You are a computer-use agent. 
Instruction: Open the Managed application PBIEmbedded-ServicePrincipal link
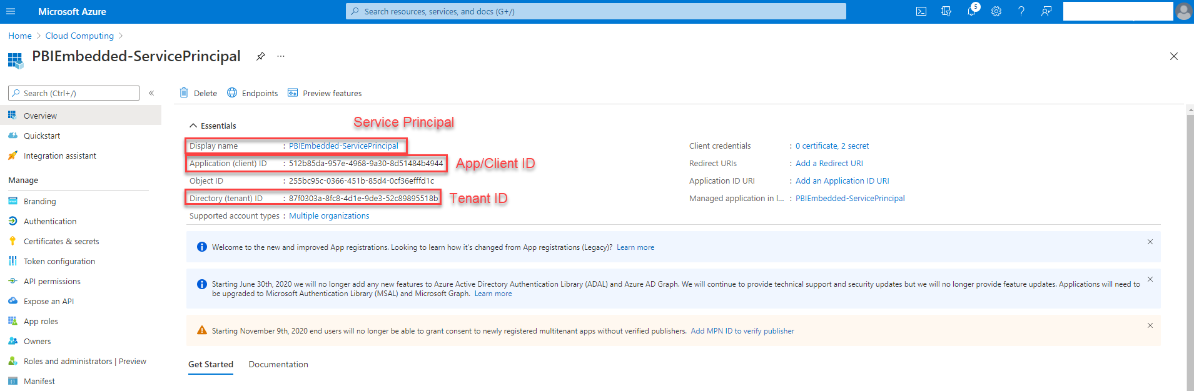850,198
